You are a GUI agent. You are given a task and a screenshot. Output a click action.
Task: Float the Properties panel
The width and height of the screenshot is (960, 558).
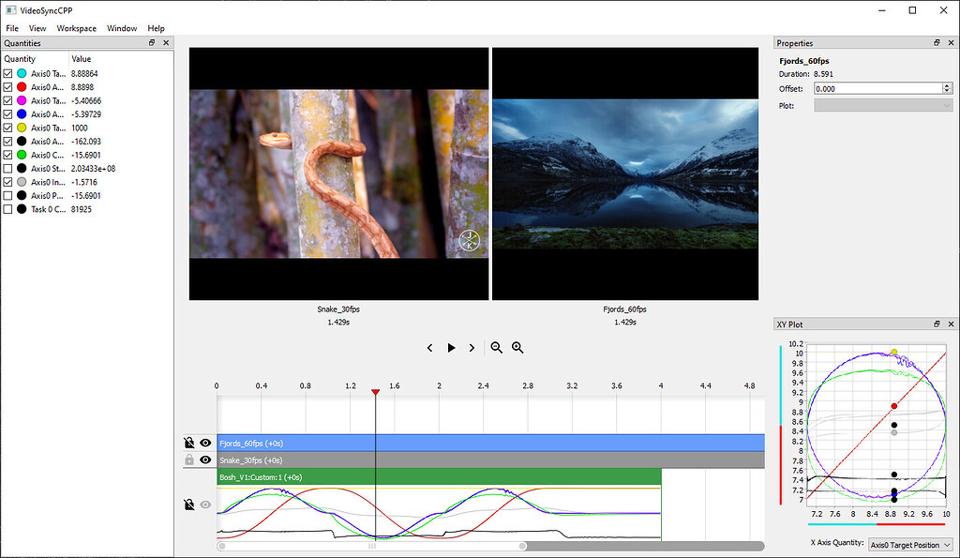tap(936, 42)
